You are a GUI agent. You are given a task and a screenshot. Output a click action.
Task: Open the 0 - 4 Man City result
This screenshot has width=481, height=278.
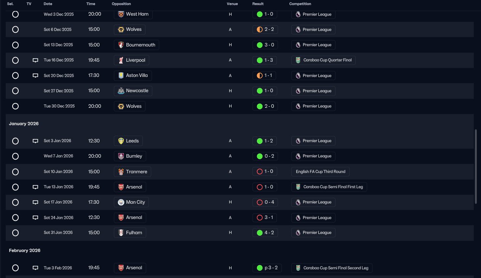pyautogui.click(x=265, y=202)
